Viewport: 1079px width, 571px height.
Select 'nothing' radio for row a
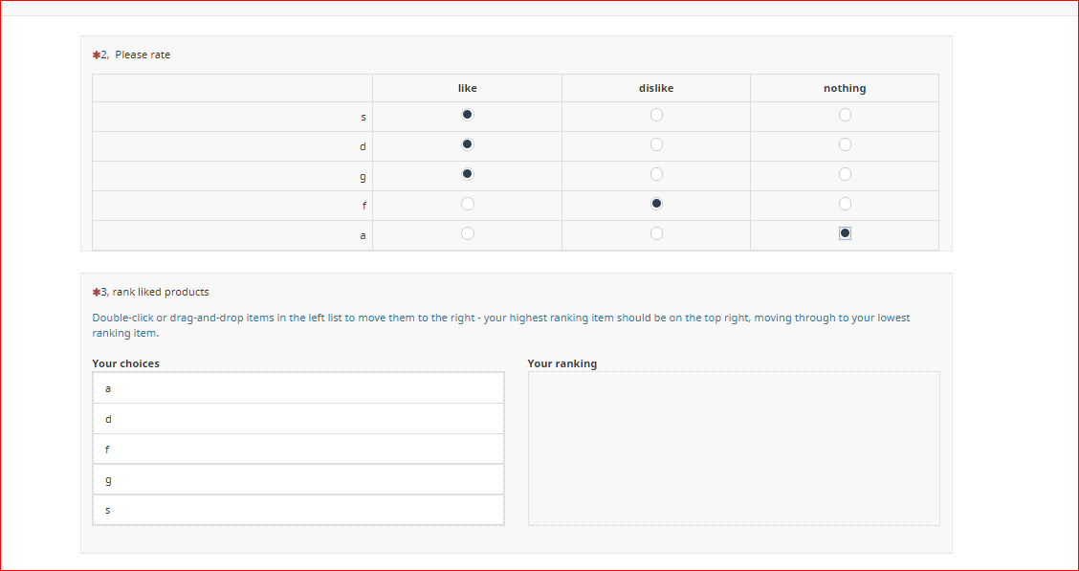pyautogui.click(x=845, y=233)
